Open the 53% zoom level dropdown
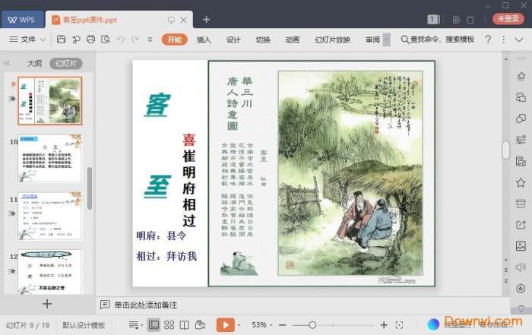 261,325
